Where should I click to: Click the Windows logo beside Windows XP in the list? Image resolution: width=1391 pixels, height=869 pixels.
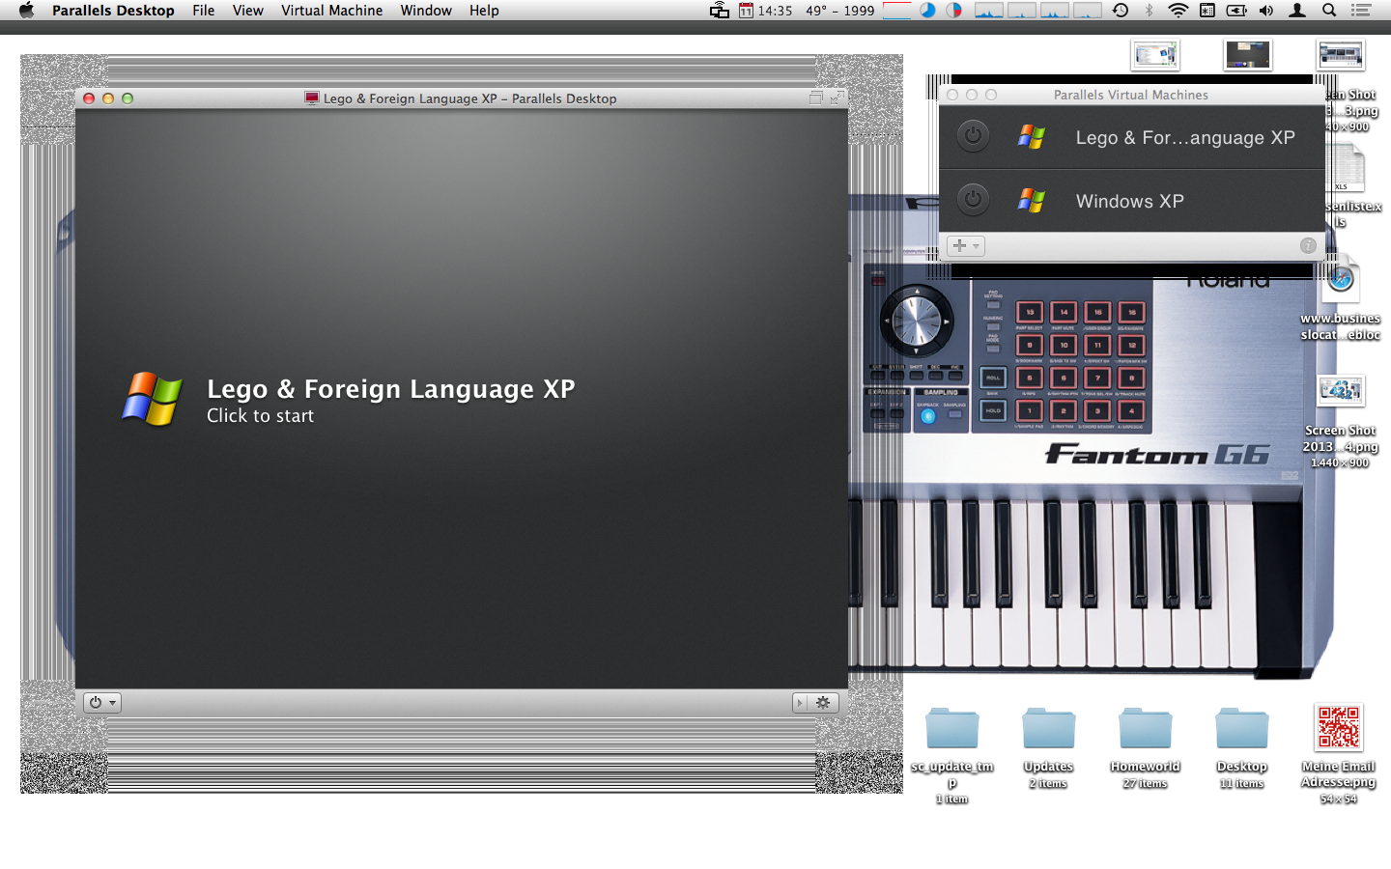(x=1032, y=200)
